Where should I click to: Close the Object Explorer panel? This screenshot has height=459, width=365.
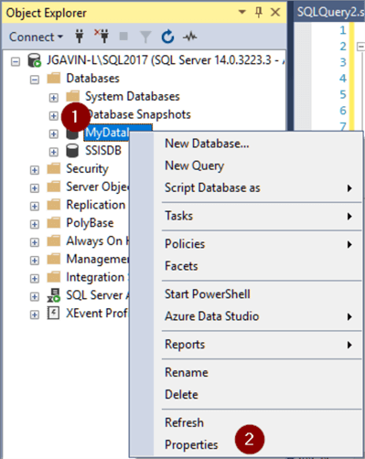pyautogui.click(x=275, y=12)
